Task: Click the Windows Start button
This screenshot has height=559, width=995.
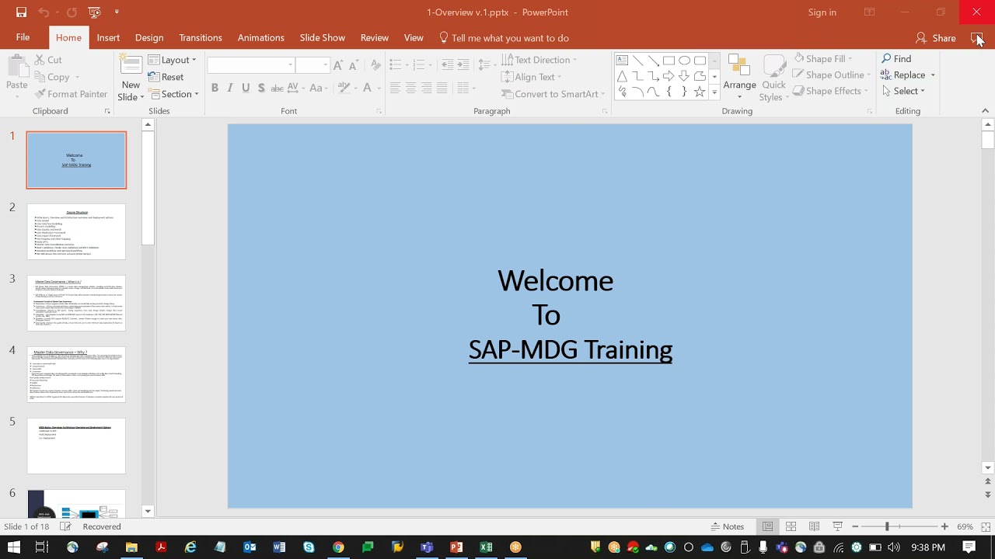Action: [x=13, y=547]
